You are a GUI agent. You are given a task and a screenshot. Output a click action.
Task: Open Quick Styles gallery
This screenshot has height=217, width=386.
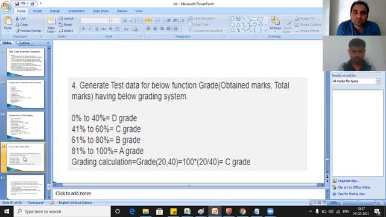[287, 25]
